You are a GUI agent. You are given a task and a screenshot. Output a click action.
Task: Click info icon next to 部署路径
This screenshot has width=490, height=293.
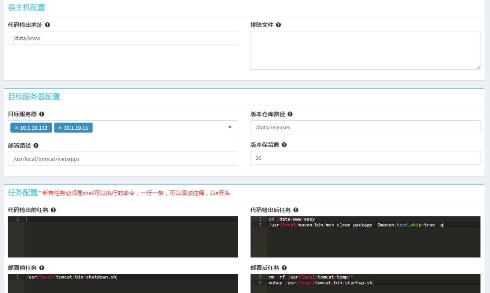(36, 145)
